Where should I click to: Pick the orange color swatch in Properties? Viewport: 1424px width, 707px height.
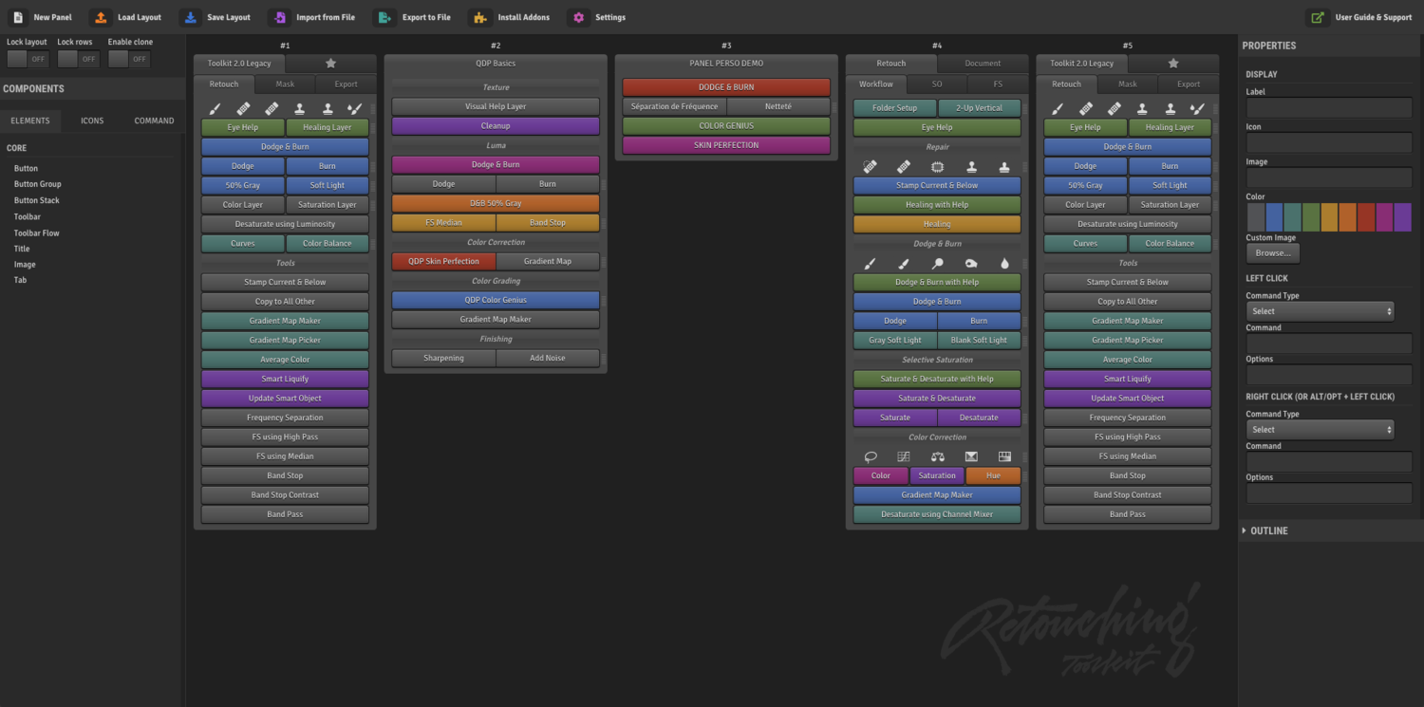click(x=1347, y=217)
